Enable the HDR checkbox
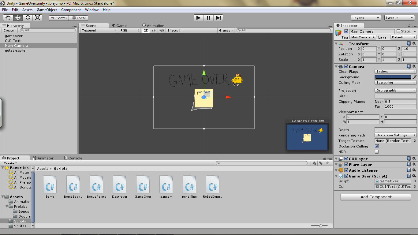 pyautogui.click(x=377, y=152)
